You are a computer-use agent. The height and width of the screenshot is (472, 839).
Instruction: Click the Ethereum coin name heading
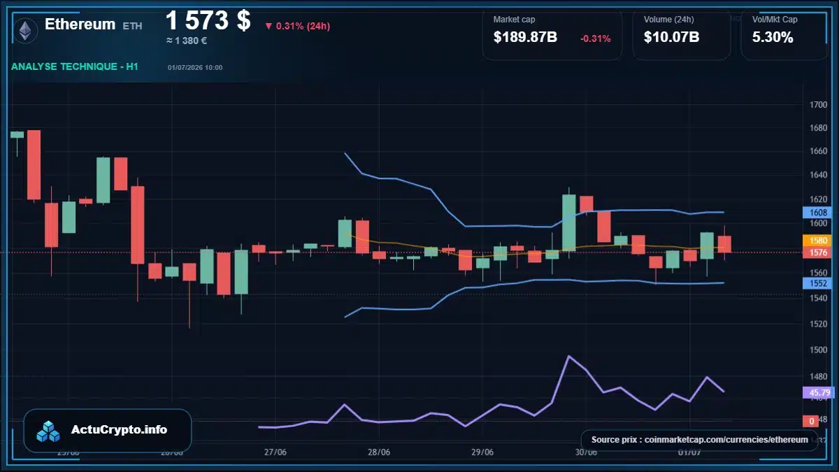point(80,24)
